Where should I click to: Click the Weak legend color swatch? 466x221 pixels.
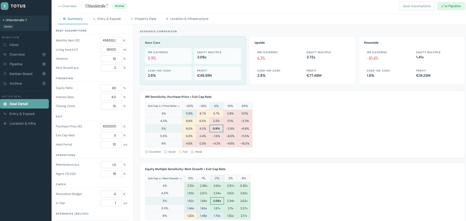(x=193, y=152)
